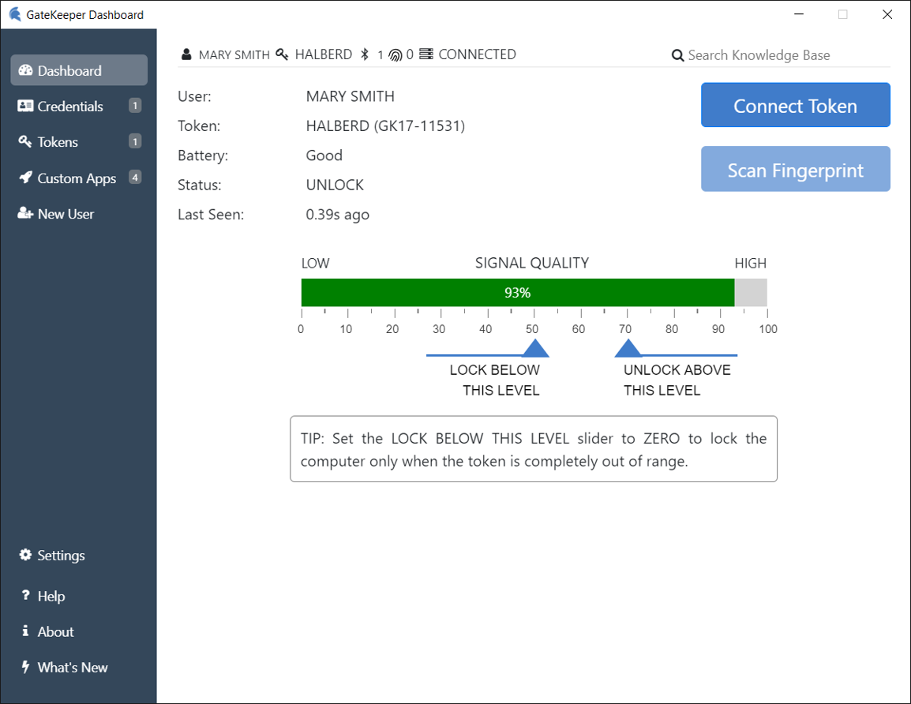The height and width of the screenshot is (704, 911).
Task: Click the MARY SMITH name in status bar
Action: point(234,54)
